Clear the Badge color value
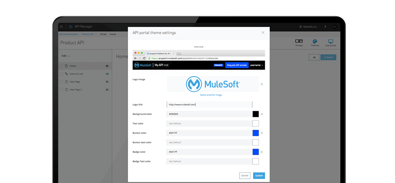This screenshot has height=183, width=395. coord(262,152)
